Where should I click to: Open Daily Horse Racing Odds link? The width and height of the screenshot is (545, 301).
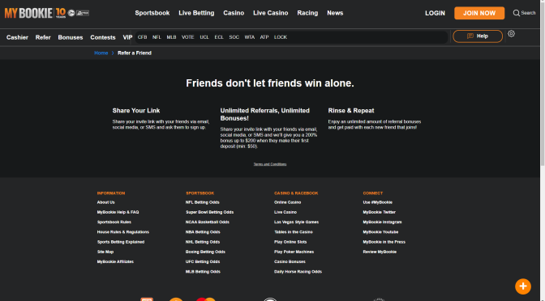298,272
